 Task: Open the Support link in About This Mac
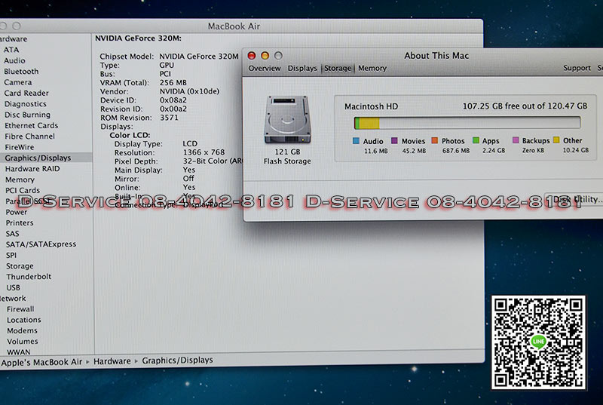tap(577, 68)
